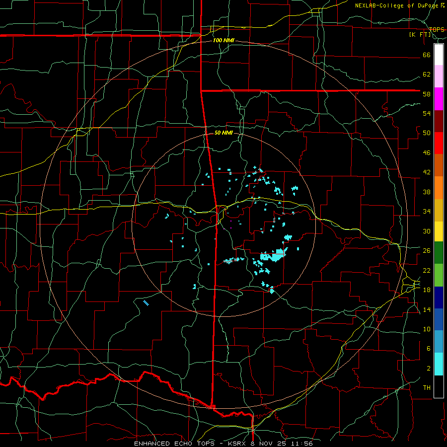Click the [K FT] units label

point(420,35)
